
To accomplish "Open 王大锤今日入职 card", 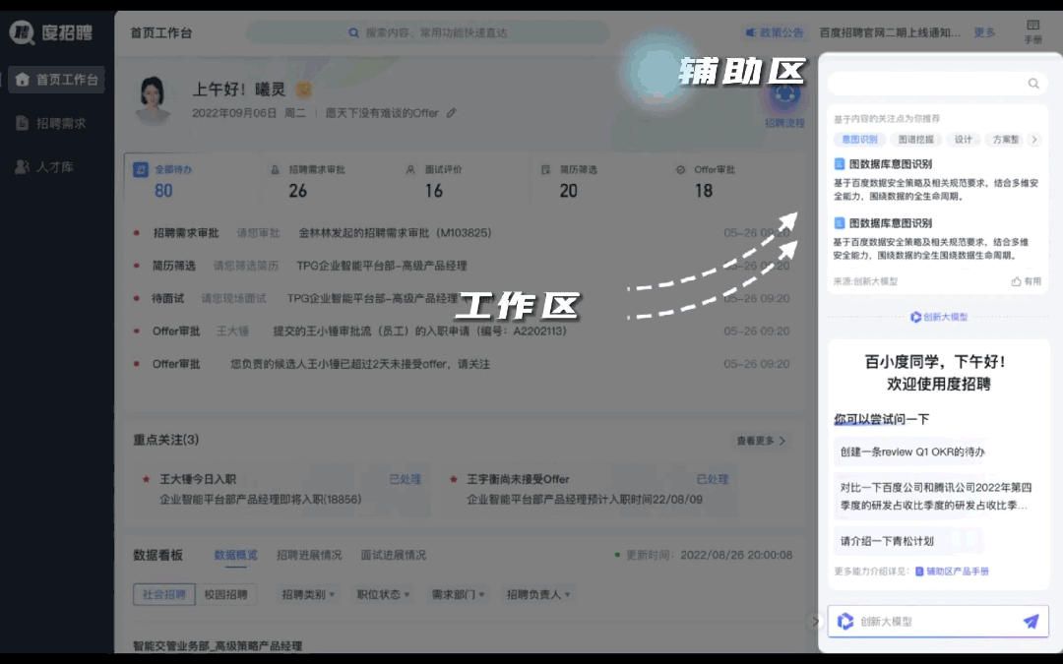I will [281, 489].
